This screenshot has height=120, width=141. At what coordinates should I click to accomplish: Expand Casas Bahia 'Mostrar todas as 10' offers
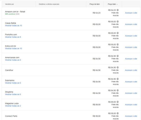(14, 26)
